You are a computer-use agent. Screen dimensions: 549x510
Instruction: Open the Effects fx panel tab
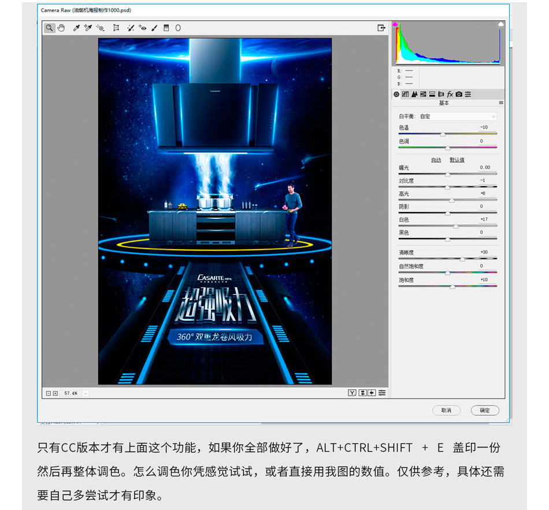point(450,94)
